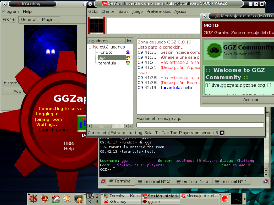Click the close session icon at Konsole tab bar end
The height and width of the screenshot is (205, 274).
coord(266,181)
